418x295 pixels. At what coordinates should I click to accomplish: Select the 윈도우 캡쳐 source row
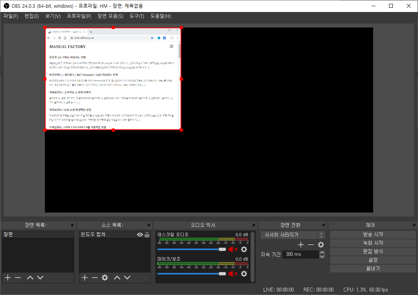click(x=115, y=234)
